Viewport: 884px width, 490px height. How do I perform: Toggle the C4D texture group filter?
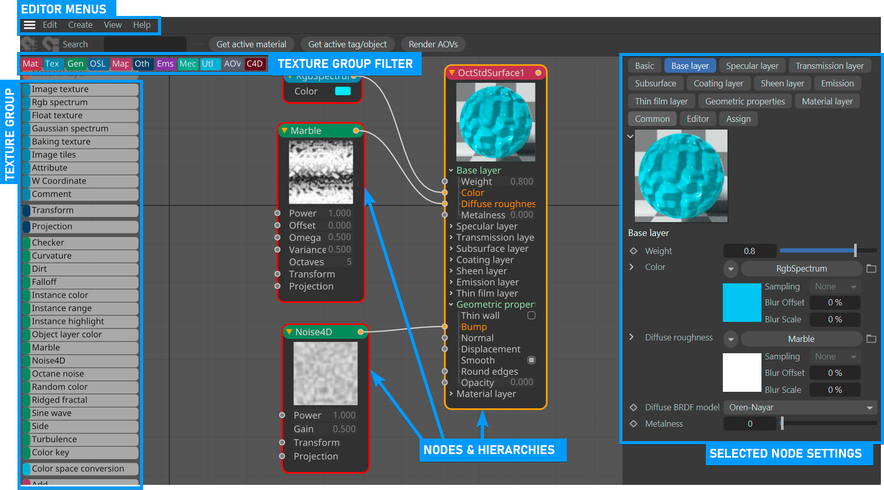tap(255, 64)
